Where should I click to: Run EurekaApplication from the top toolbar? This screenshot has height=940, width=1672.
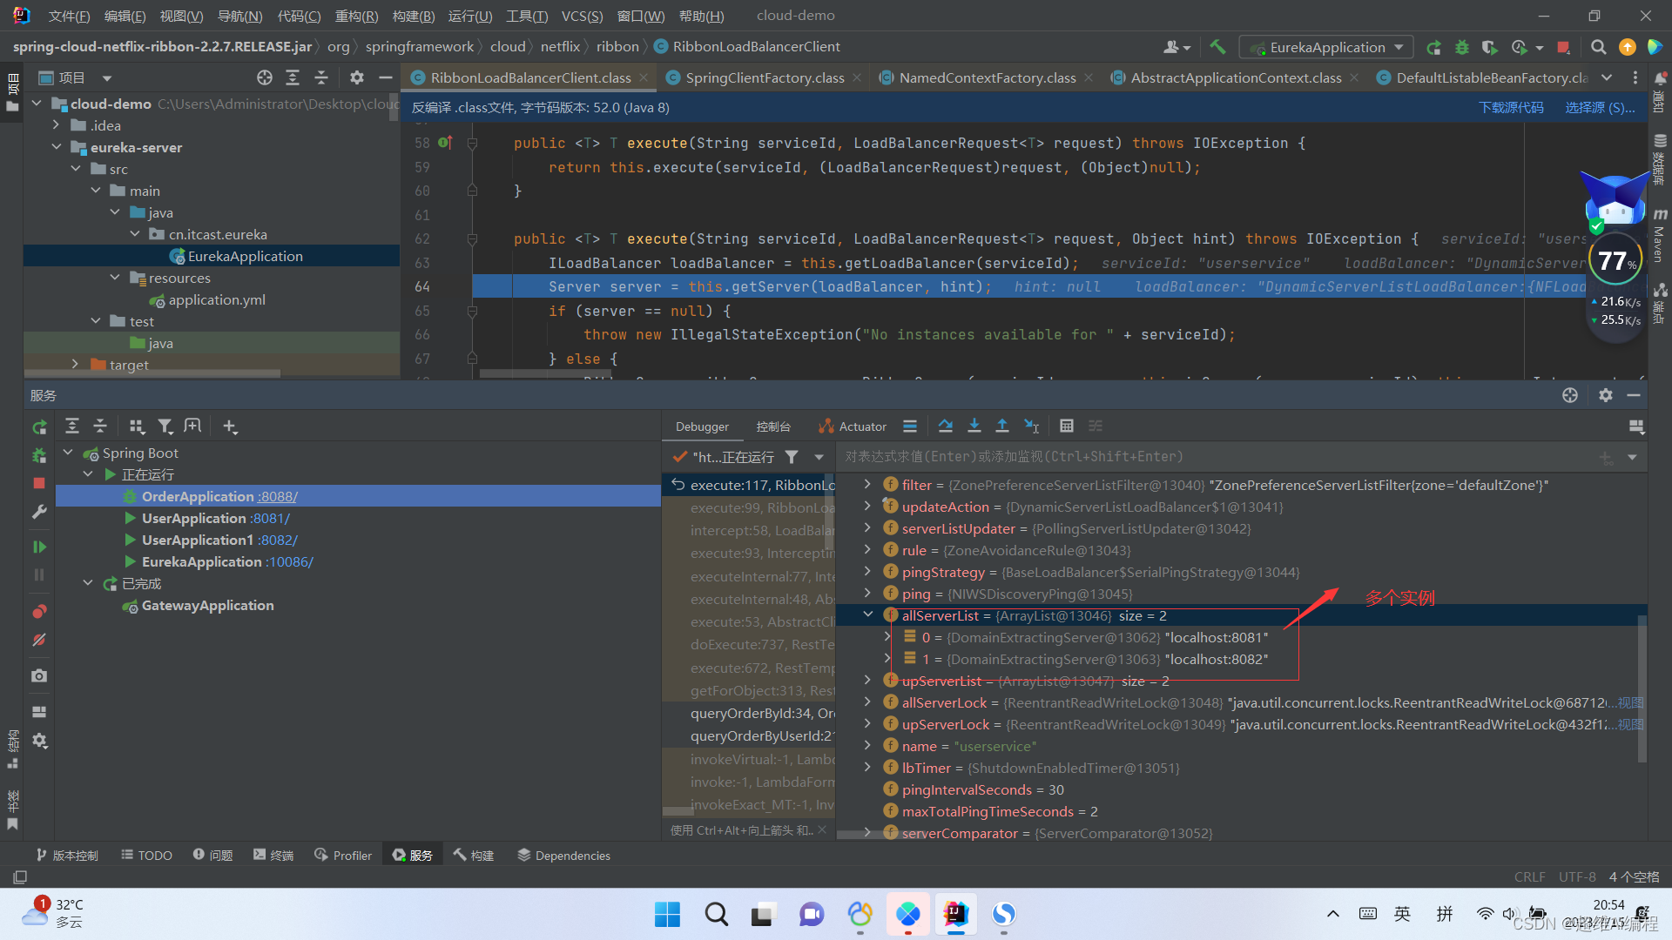1434,47
